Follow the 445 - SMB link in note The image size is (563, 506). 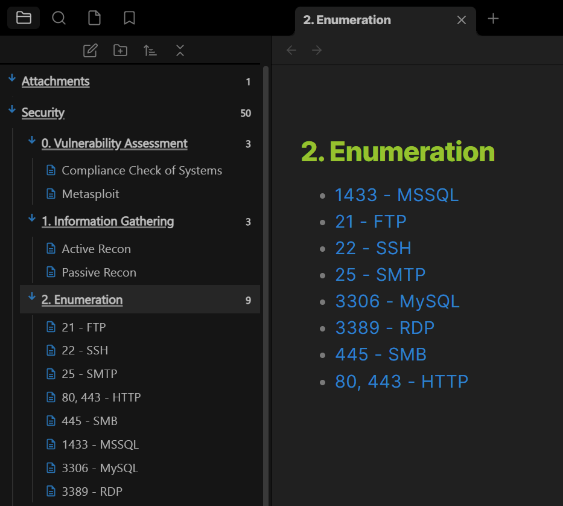pos(381,354)
